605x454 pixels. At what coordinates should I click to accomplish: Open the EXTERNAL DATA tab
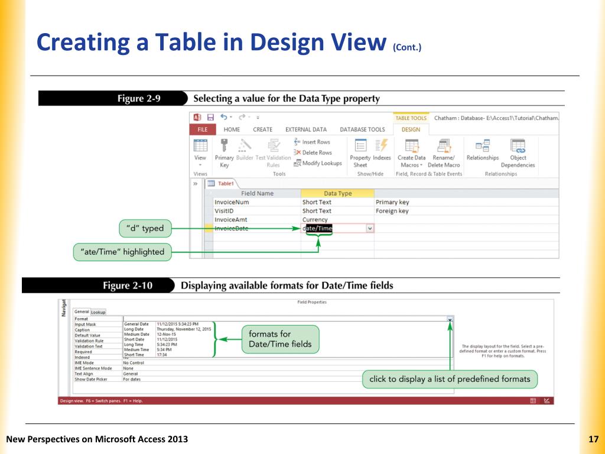pos(306,129)
